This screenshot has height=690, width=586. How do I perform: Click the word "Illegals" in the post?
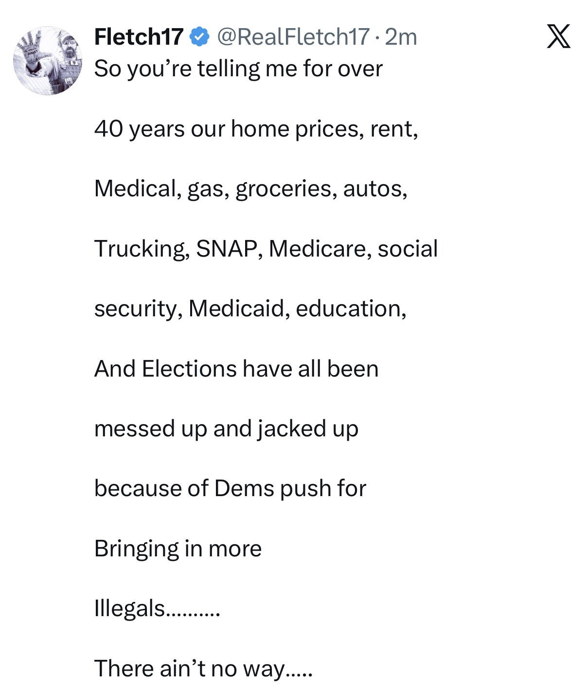(130, 608)
